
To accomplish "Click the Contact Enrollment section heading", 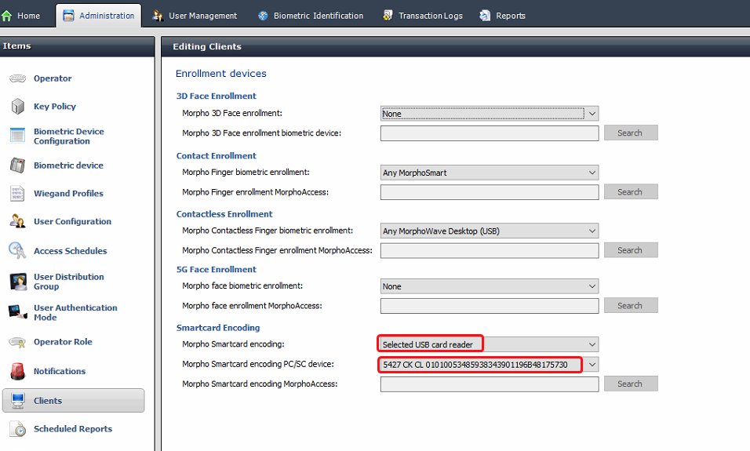I will (x=217, y=156).
